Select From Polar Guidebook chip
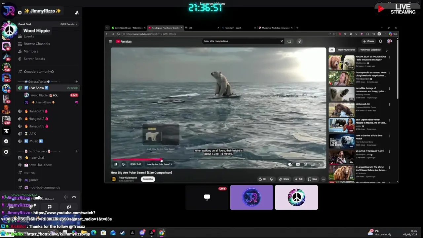 tap(370, 50)
